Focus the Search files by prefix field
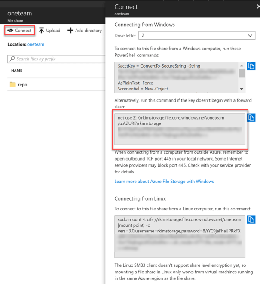 [x=56, y=59]
